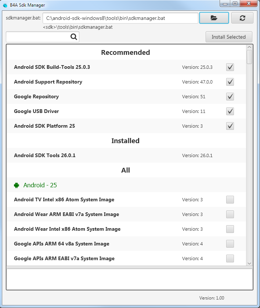This screenshot has height=308, width=260.
Task: Click the <sdk>\tools\bin\sdkmanager.bat hint text
Action: (78, 27)
